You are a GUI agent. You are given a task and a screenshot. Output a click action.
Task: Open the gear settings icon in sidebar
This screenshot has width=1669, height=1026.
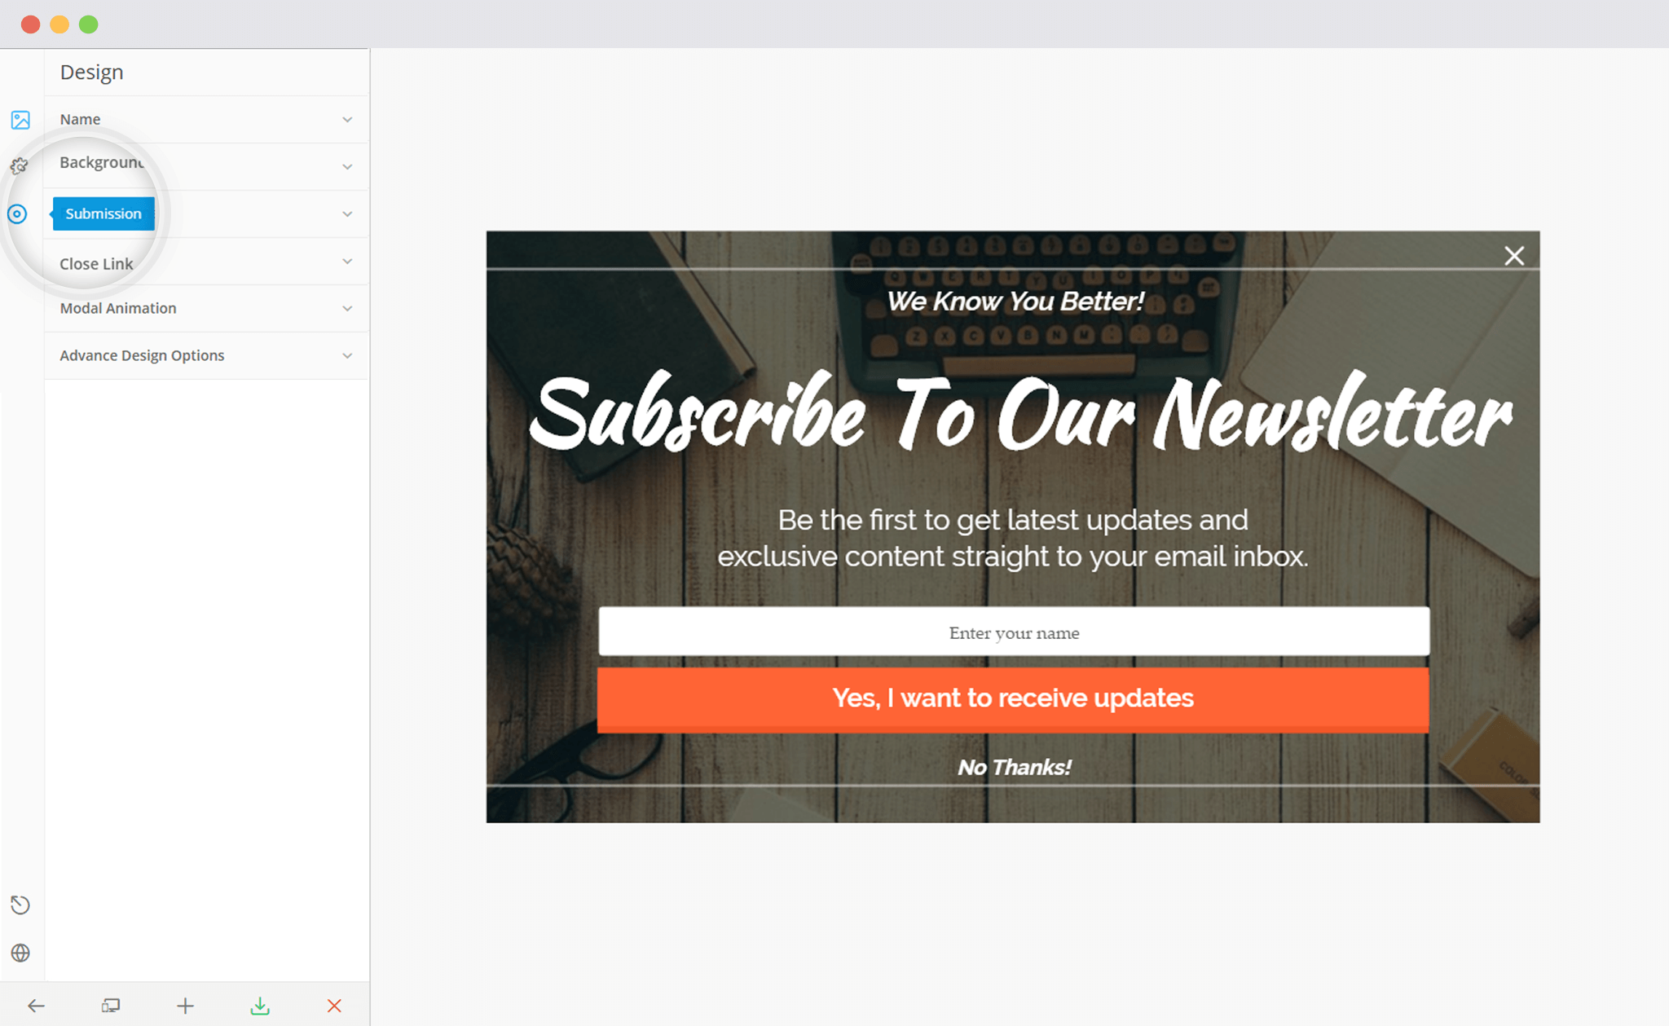point(20,166)
